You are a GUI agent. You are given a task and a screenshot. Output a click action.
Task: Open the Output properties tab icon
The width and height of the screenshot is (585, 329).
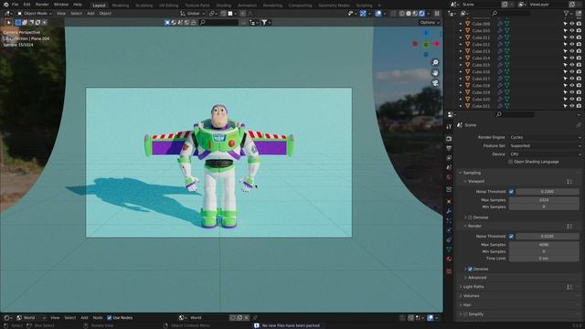449,148
